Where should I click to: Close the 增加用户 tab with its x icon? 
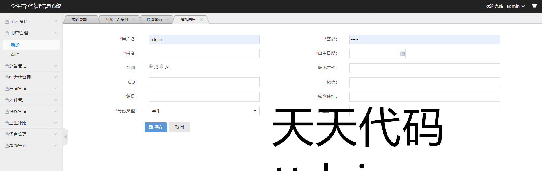pos(202,20)
